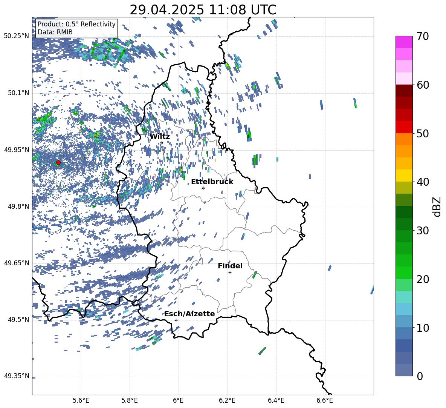
Task: Click the Data: RMIB text
Action: (x=55, y=32)
